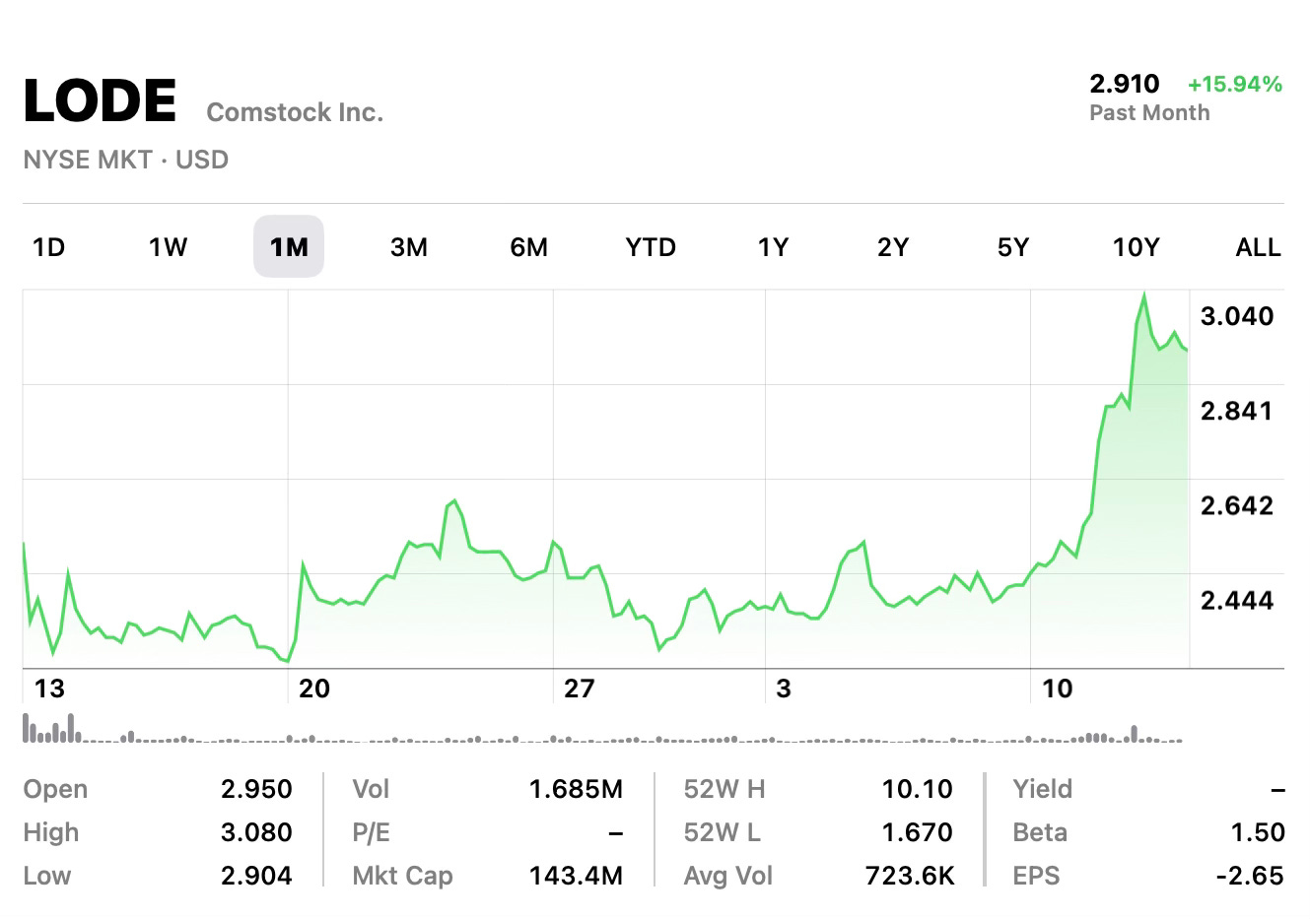Screen dimensions: 1310x919
Task: Click the Open value 2.950
Action: click(256, 789)
